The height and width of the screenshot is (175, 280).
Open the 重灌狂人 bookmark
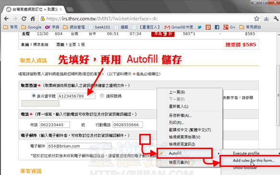[146, 27]
